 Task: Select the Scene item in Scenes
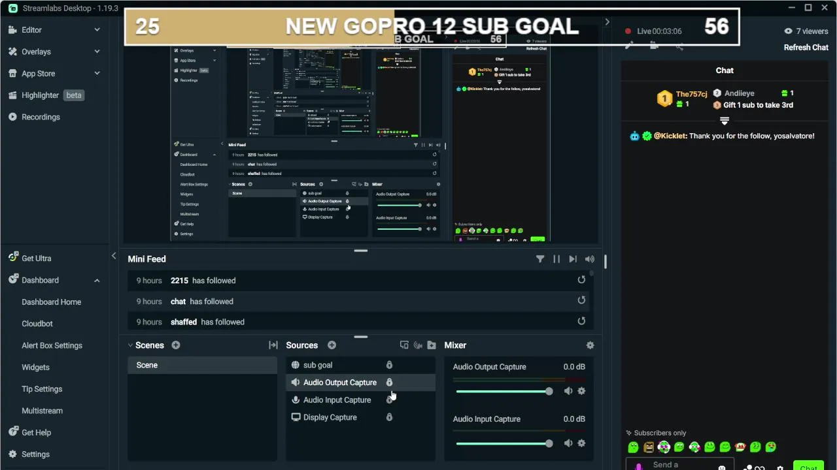coord(202,365)
